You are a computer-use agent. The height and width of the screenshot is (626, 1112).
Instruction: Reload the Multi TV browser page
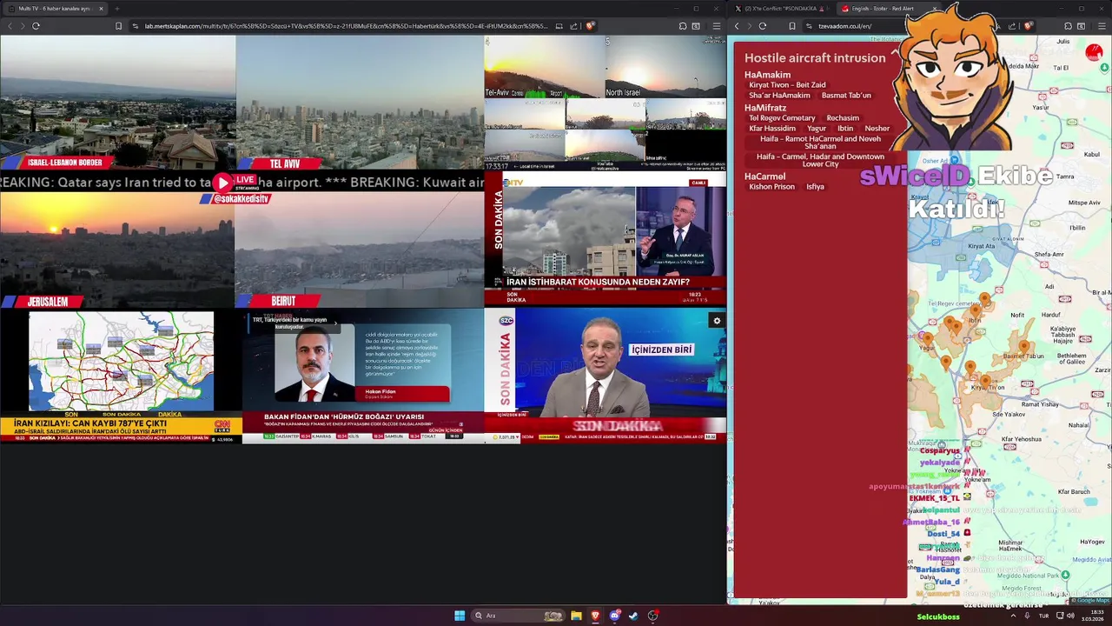(36, 26)
